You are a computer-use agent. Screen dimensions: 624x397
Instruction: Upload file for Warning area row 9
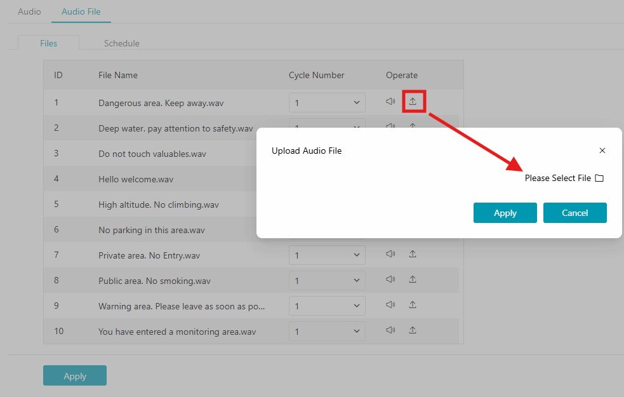pyautogui.click(x=413, y=305)
